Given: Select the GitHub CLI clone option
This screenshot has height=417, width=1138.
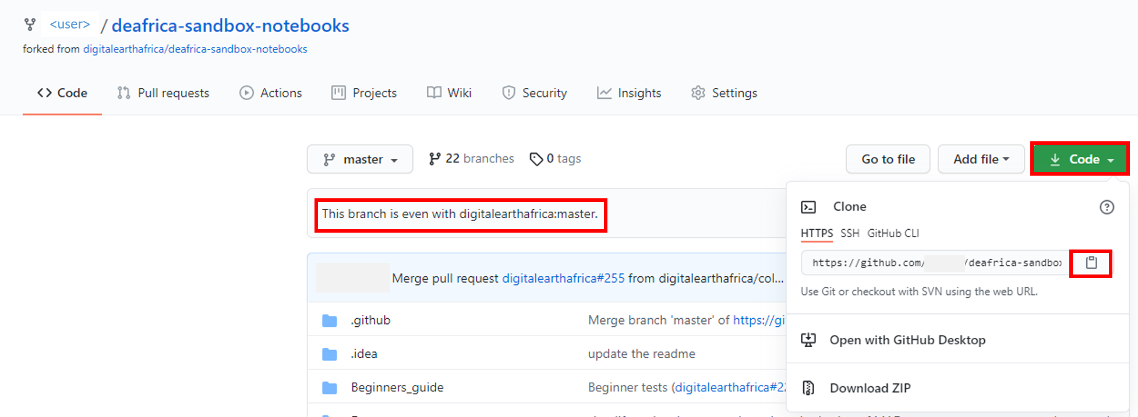Looking at the screenshot, I should (893, 233).
